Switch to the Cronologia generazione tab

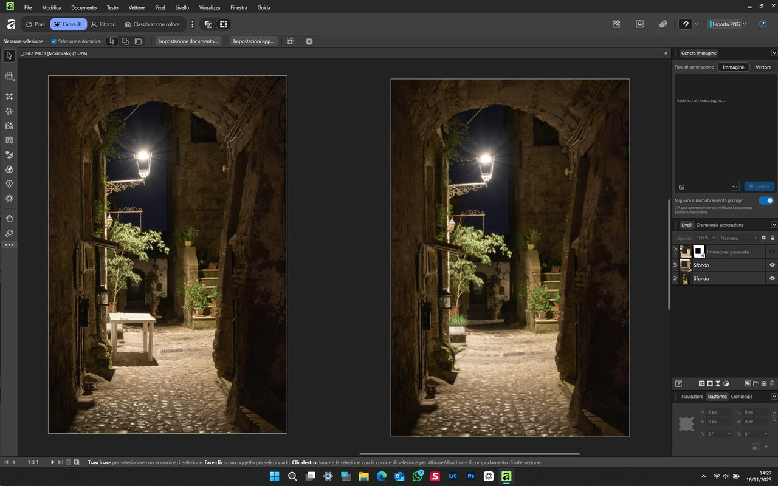coord(720,225)
